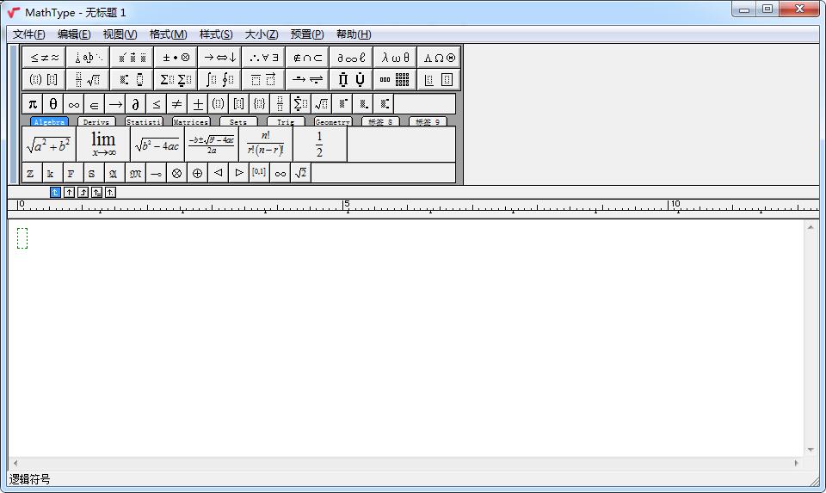Image resolution: width=826 pixels, height=493 pixels.
Task: Switch to the Matrices tab
Action: (191, 121)
